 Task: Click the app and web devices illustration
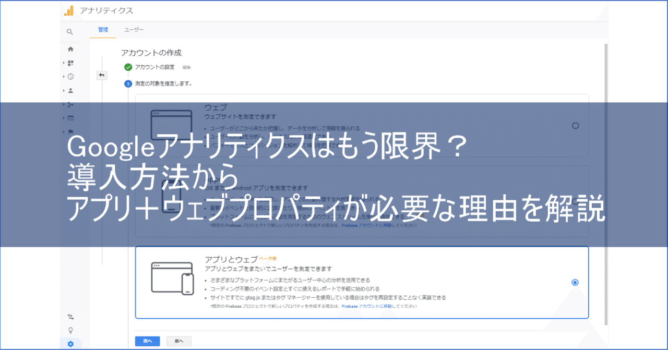pyautogui.click(x=172, y=279)
